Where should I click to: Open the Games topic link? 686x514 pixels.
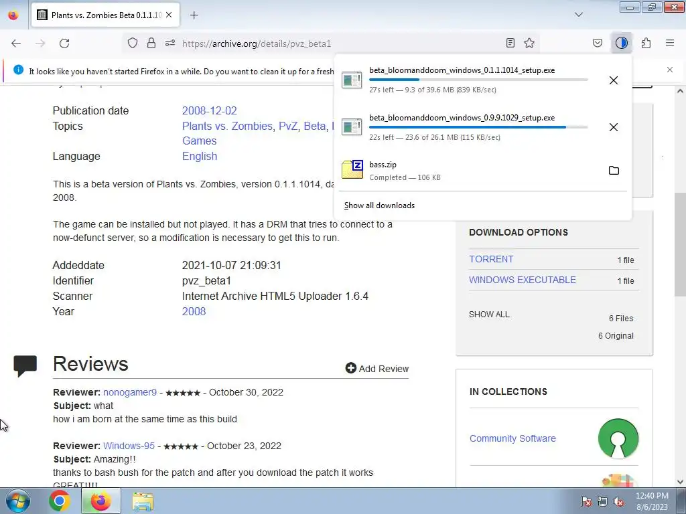click(x=200, y=141)
